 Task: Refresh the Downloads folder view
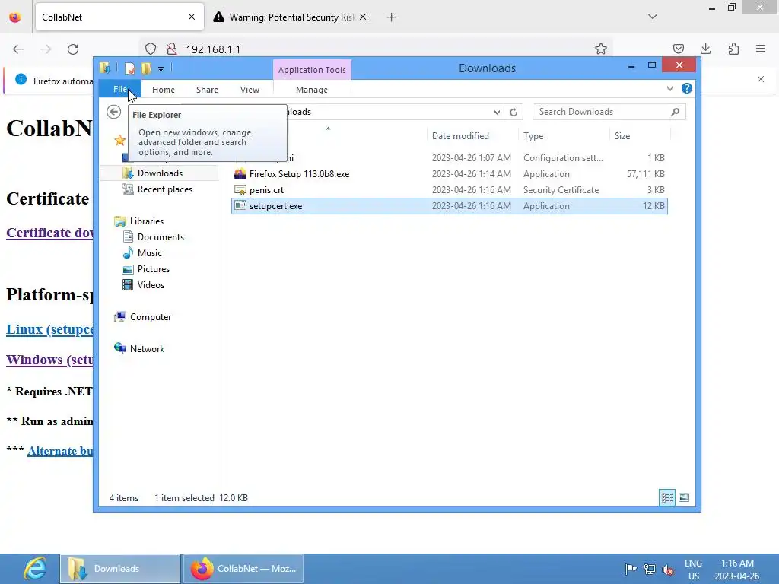pyautogui.click(x=514, y=113)
